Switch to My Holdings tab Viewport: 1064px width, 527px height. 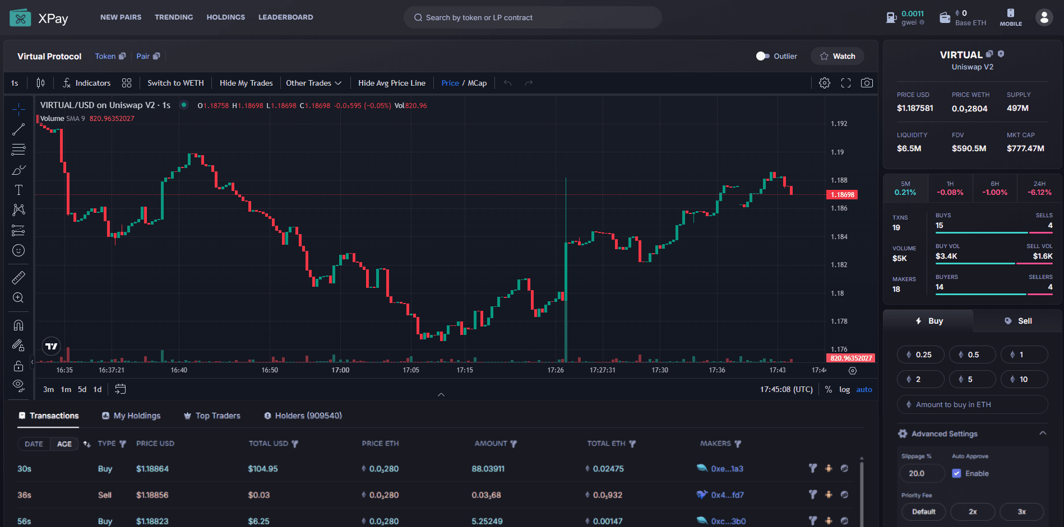tap(131, 416)
